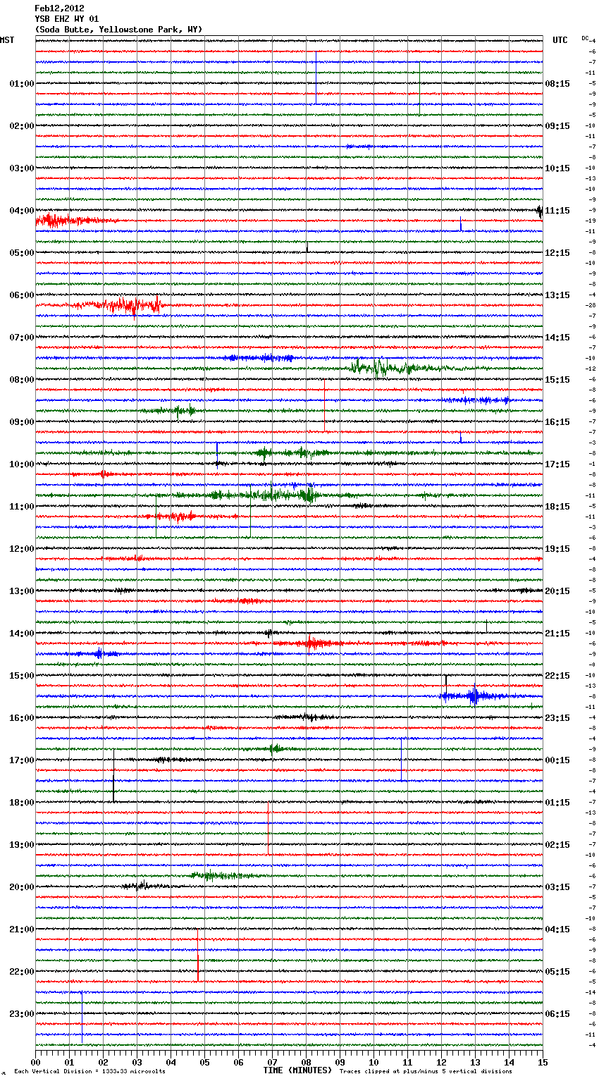
Task: Click the '15' minute tick label
Action: 542,1062
